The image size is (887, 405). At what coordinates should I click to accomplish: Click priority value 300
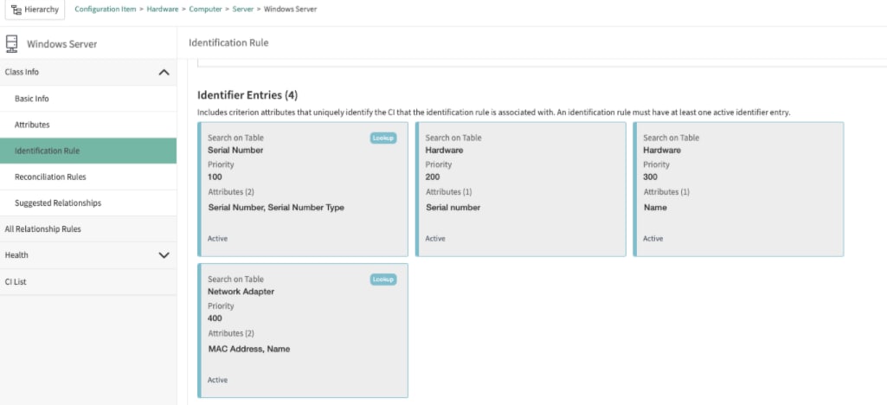(651, 177)
